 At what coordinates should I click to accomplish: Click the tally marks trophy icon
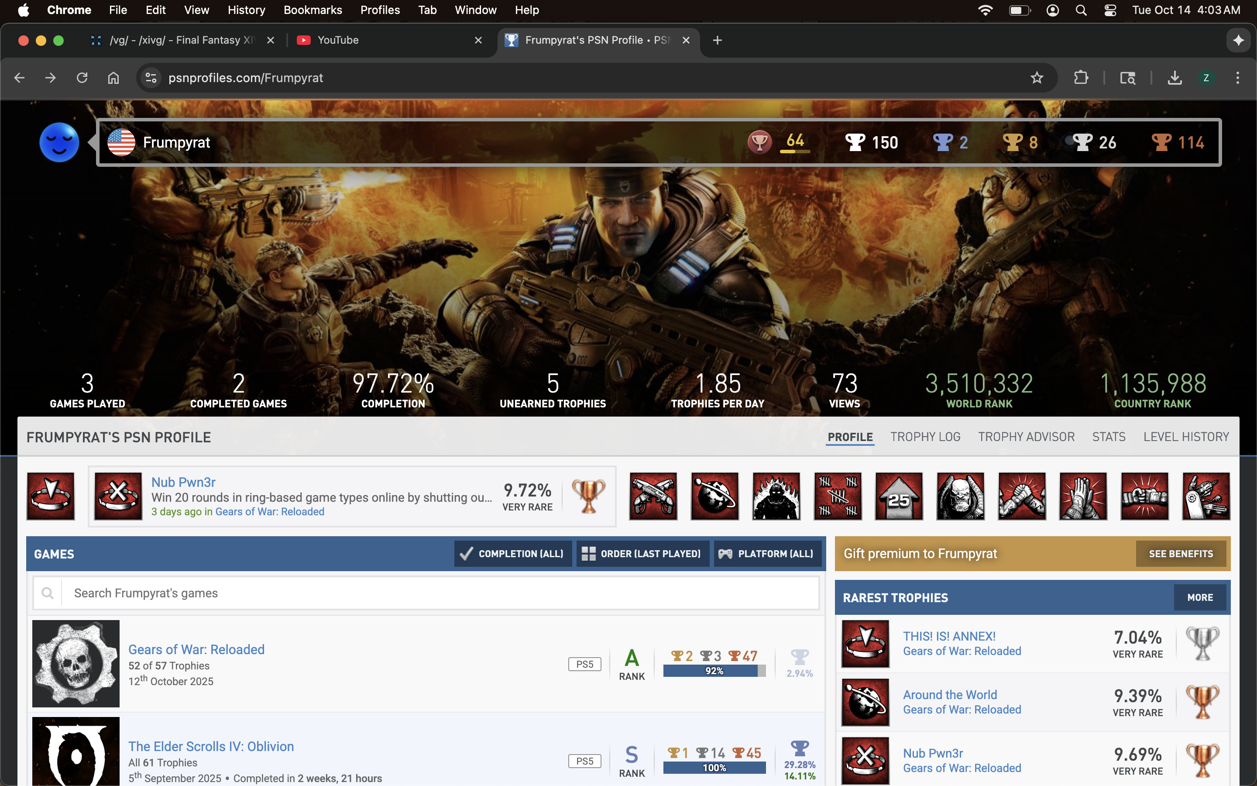coord(837,496)
